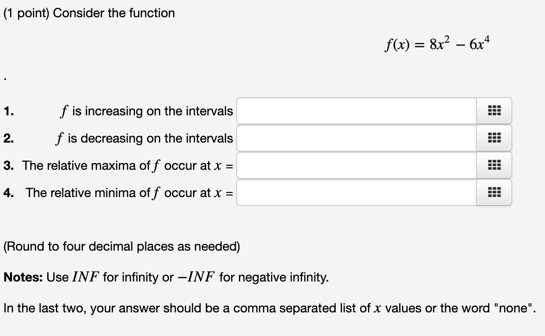Click the label 'f is decreasing on the intervals'
Screen dimensions: 545x336
click(x=146, y=138)
